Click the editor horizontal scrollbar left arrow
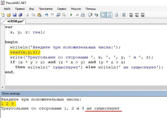The width and height of the screenshot is (167, 118). [x=3, y=87]
